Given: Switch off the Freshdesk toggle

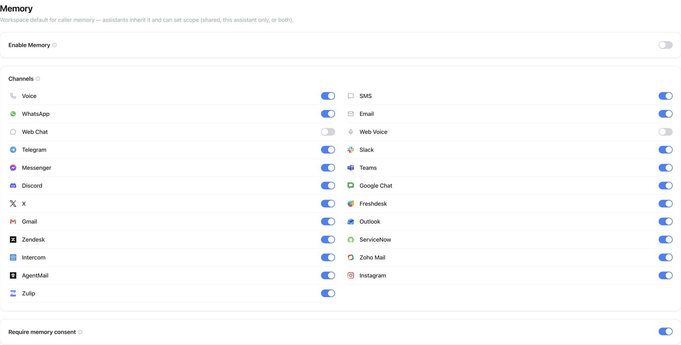Looking at the screenshot, I should click(x=665, y=204).
